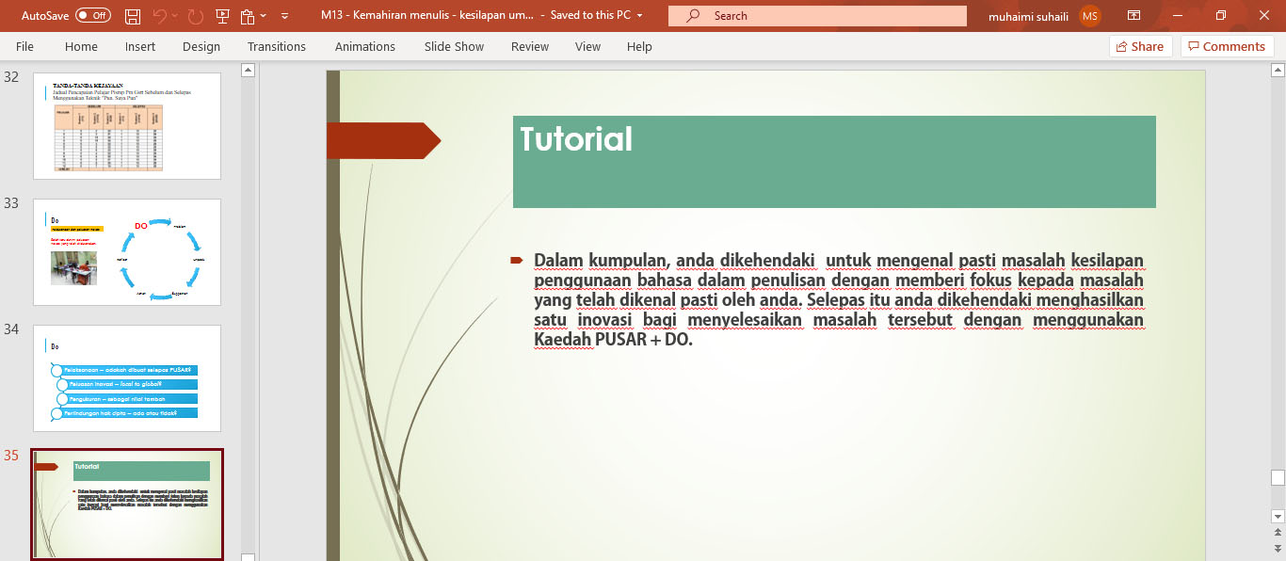This screenshot has height=561, width=1286.
Task: Click the Paste clipboard icon
Action: coord(248,16)
